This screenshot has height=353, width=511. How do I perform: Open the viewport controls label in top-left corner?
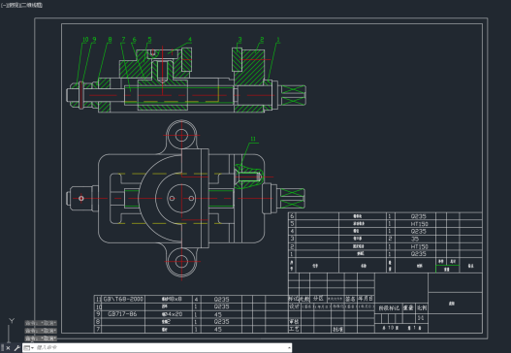21,5
